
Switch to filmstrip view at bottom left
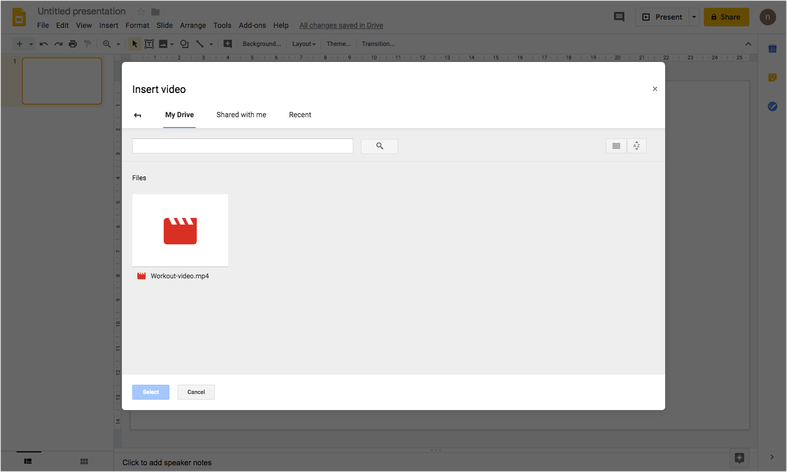[28, 461]
